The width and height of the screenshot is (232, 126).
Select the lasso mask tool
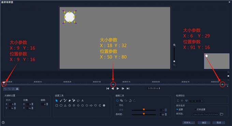[78, 101]
